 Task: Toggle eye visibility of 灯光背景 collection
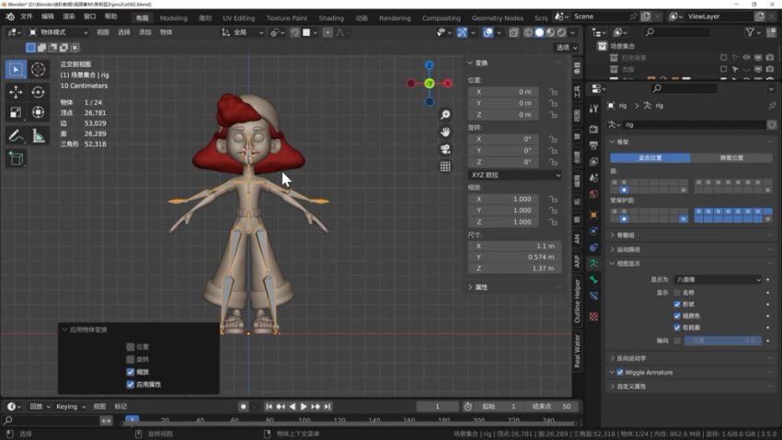point(746,57)
